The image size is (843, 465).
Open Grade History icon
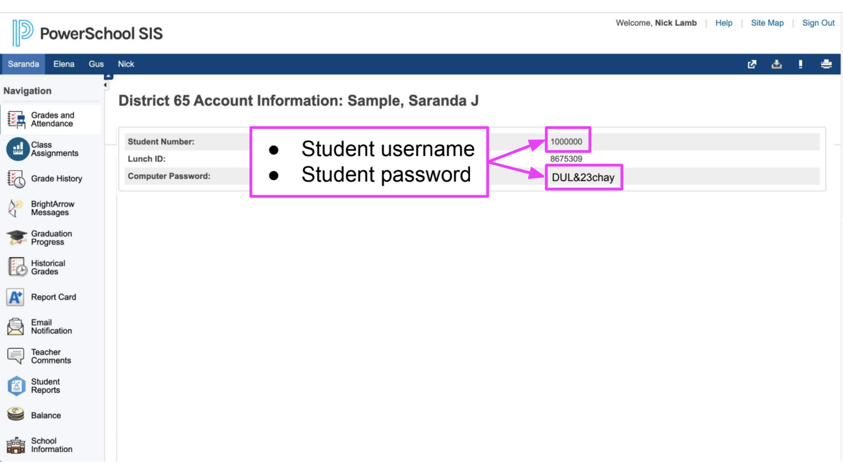point(16,179)
